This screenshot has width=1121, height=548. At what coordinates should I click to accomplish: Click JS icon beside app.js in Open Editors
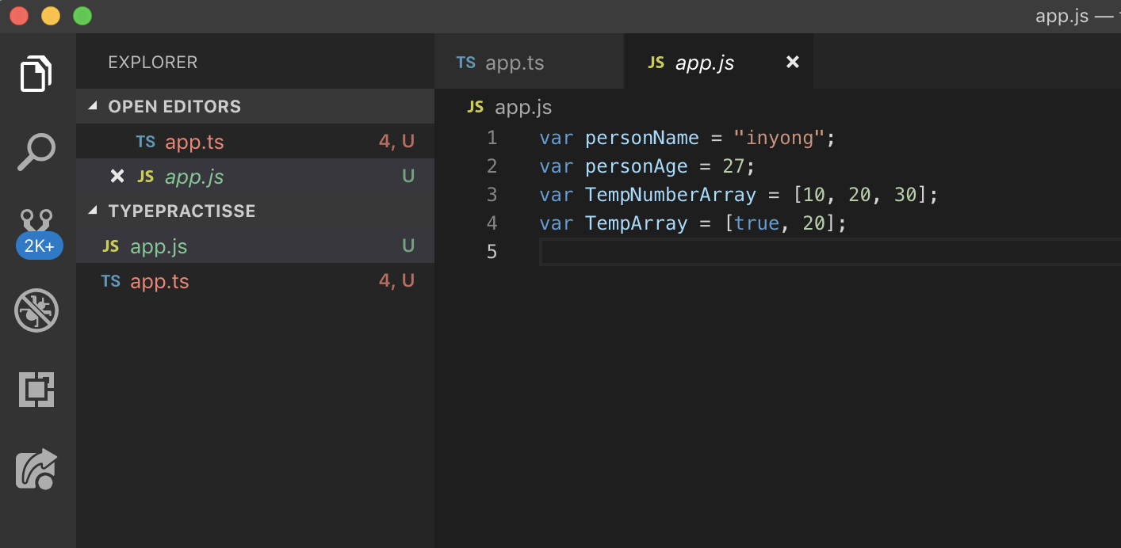[x=145, y=177]
